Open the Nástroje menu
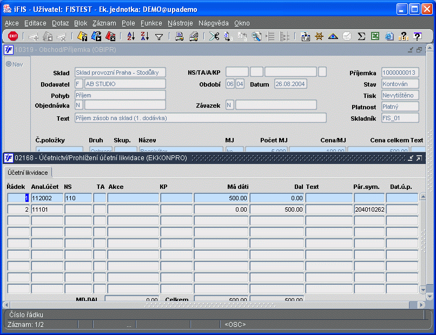 180,23
